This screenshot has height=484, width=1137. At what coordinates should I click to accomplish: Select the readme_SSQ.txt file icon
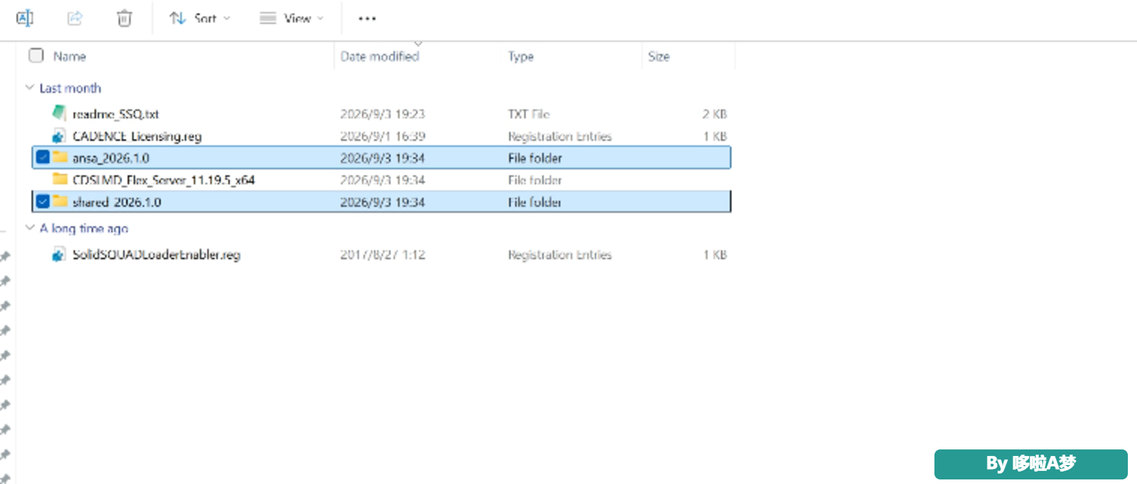coord(59,113)
